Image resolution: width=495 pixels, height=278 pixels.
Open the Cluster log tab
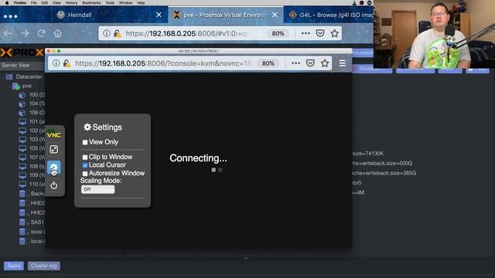[44, 266]
